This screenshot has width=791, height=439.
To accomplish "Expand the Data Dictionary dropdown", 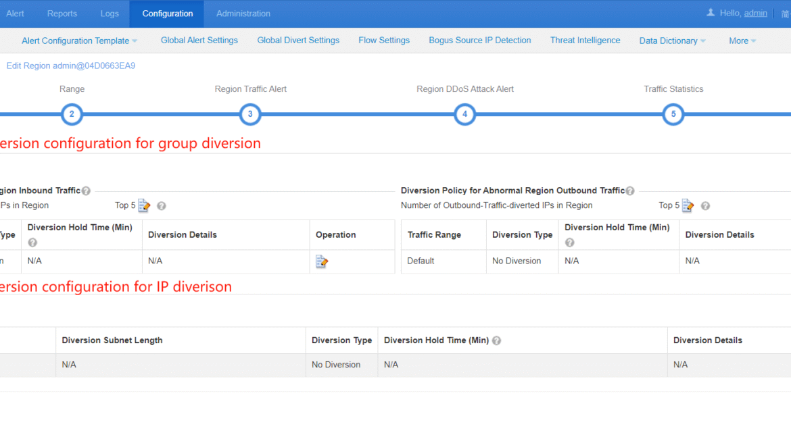I will point(672,40).
